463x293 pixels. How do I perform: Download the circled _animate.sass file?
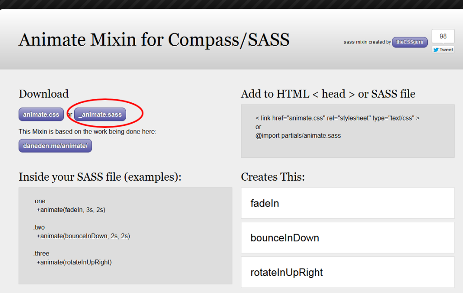99,115
